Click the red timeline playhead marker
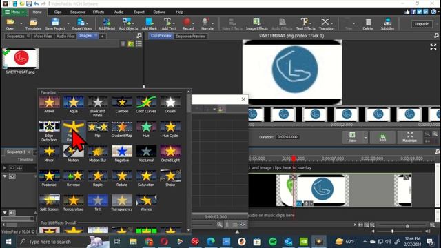This screenshot has width=441, height=248. (294, 159)
